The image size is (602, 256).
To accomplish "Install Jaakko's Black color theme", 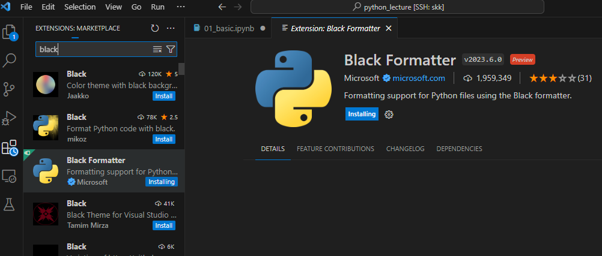I will tap(164, 96).
